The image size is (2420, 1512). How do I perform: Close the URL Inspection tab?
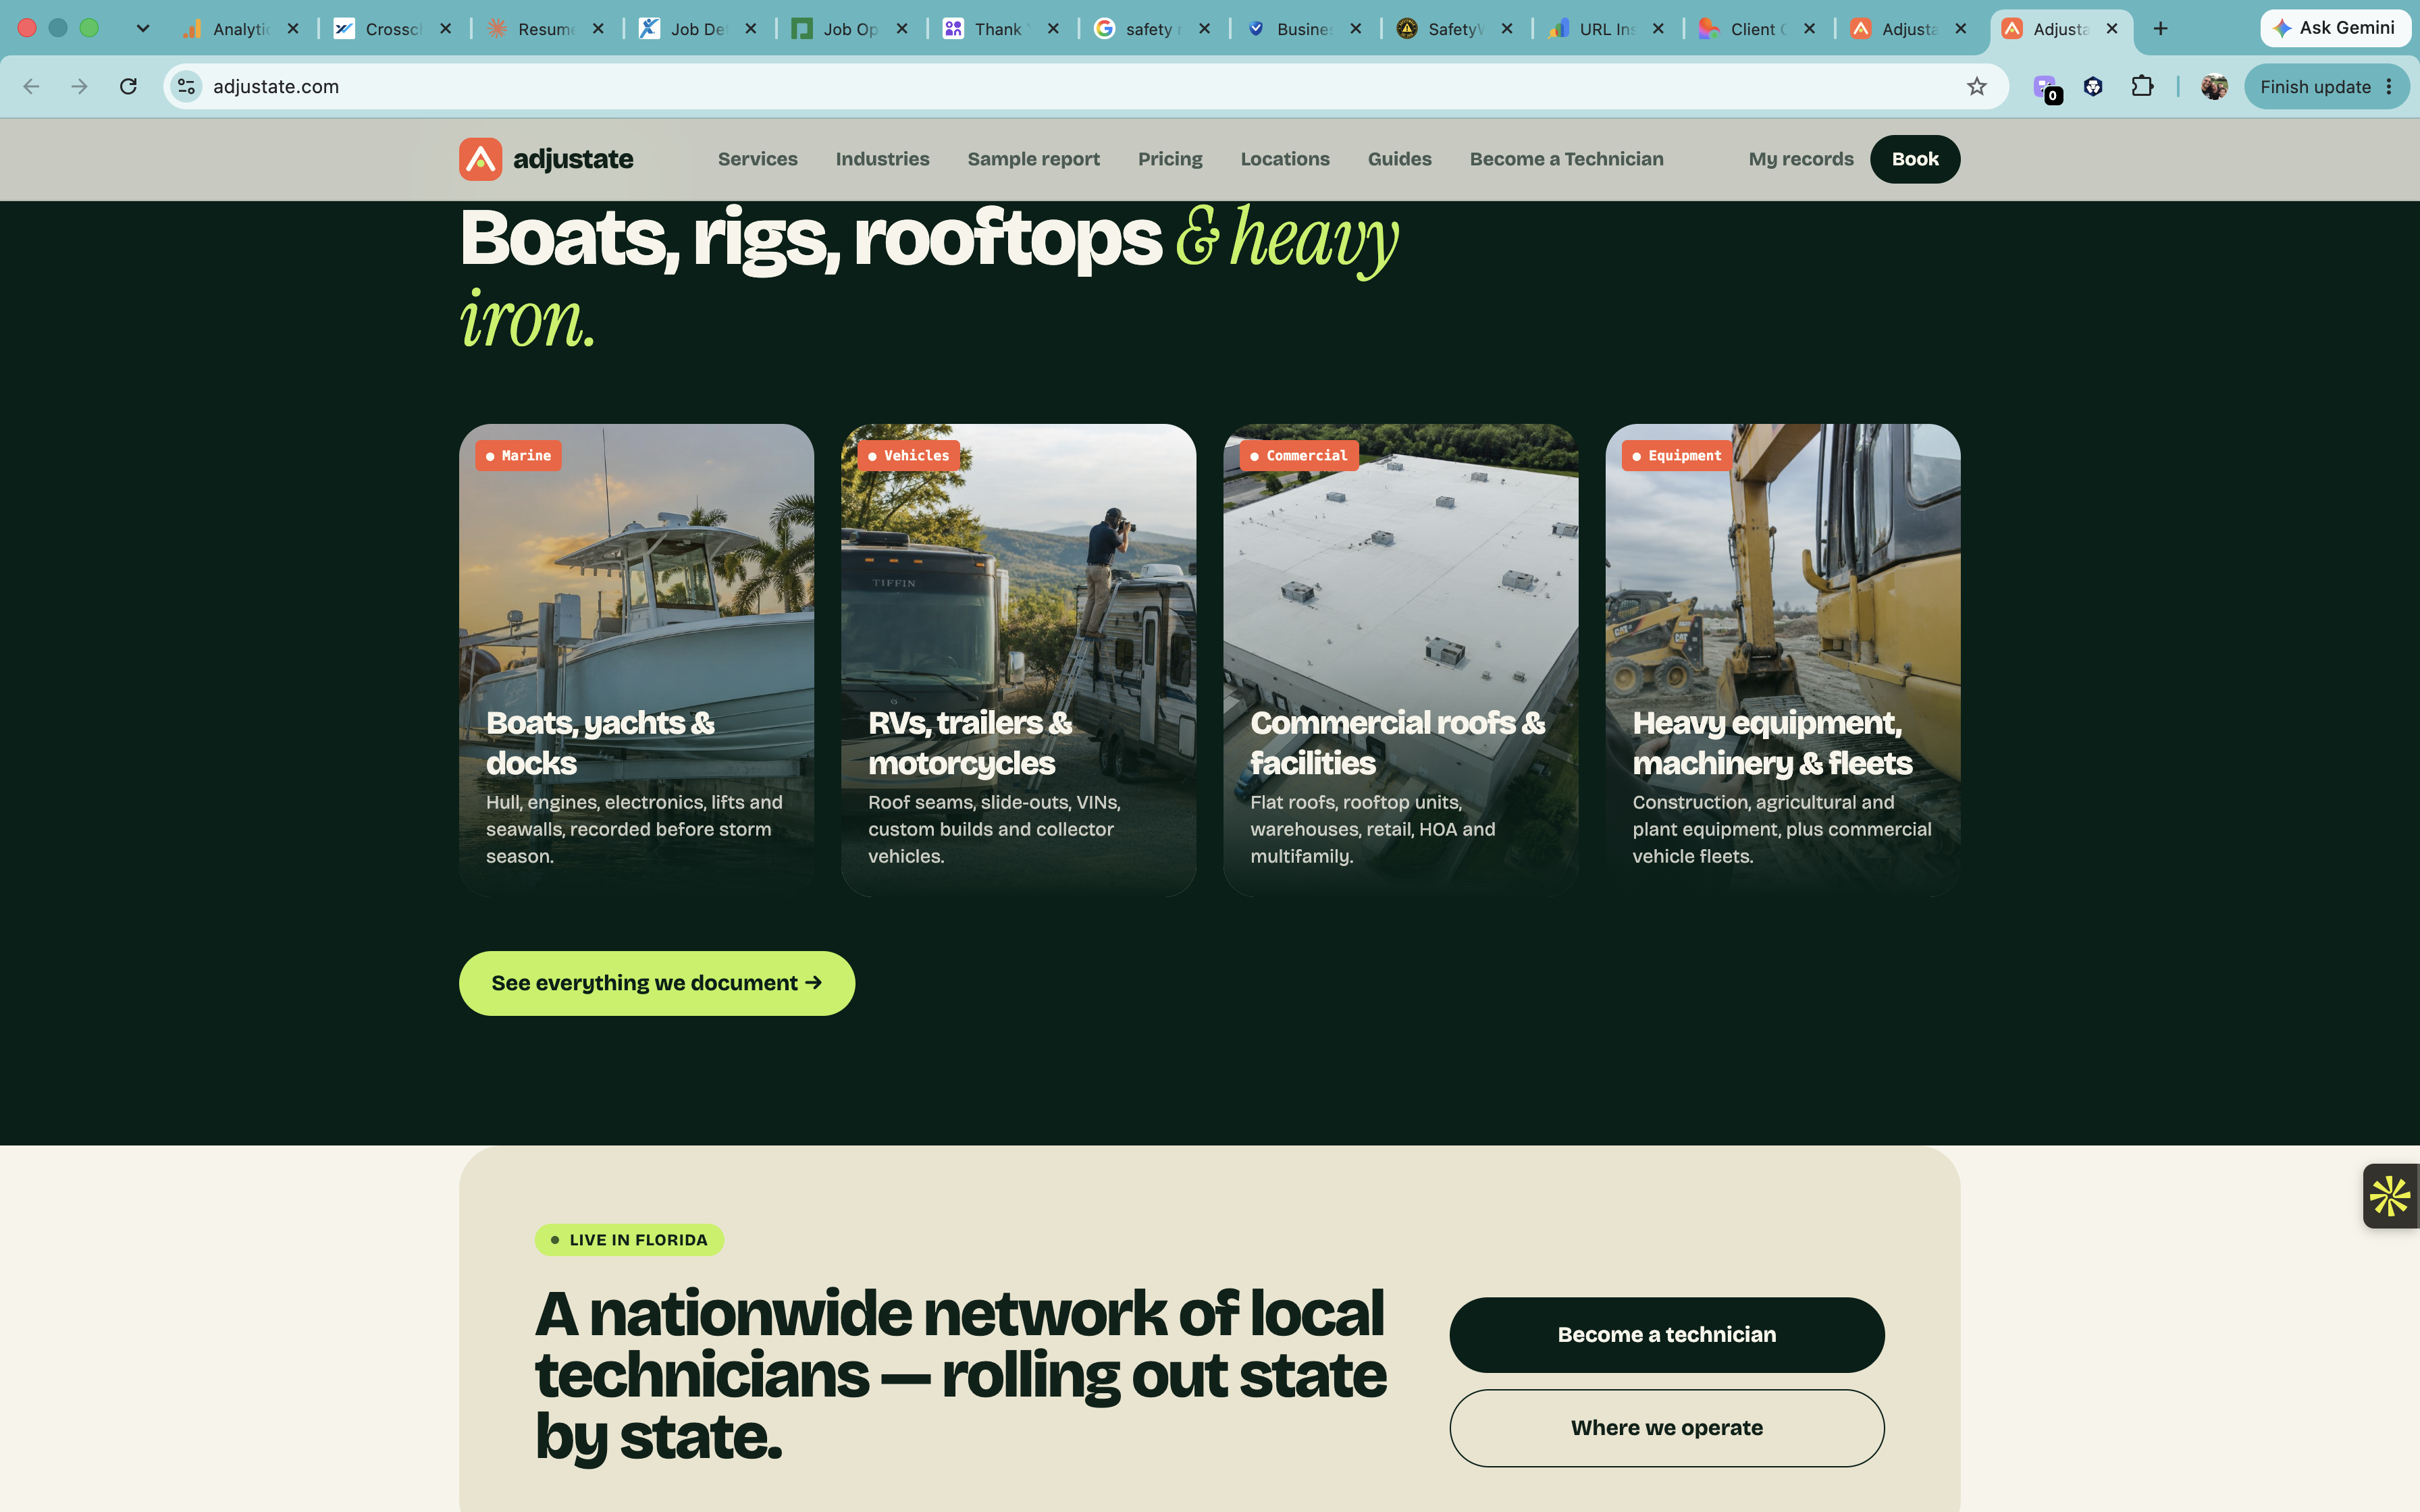[x=1658, y=29]
